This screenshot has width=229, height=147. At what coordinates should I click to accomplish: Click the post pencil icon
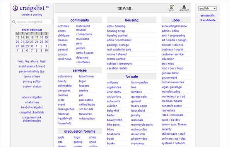[172, 7]
